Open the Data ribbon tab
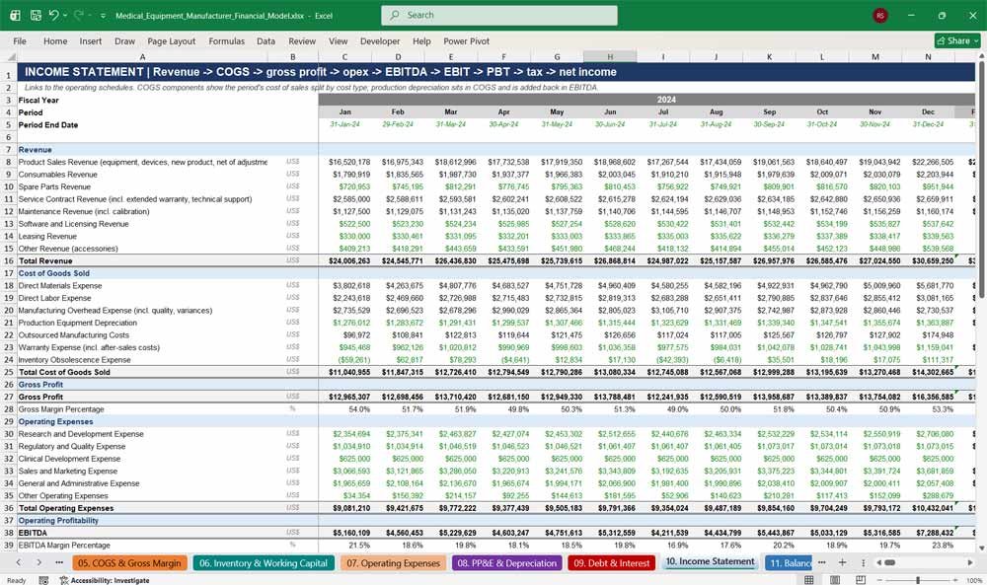The height and width of the screenshot is (585, 987). tap(266, 40)
